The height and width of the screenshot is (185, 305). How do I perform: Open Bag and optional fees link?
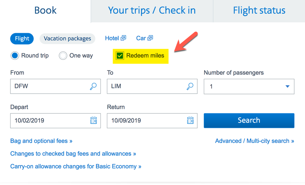click(x=41, y=141)
